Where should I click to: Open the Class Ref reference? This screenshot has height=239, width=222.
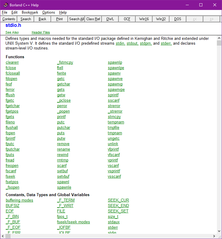click(x=93, y=19)
